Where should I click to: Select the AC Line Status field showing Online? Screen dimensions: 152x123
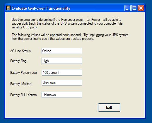tap(62, 51)
